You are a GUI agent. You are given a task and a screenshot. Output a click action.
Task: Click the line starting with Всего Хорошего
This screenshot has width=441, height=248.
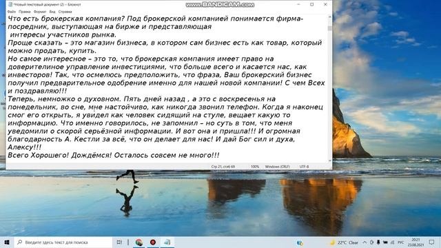113,155
